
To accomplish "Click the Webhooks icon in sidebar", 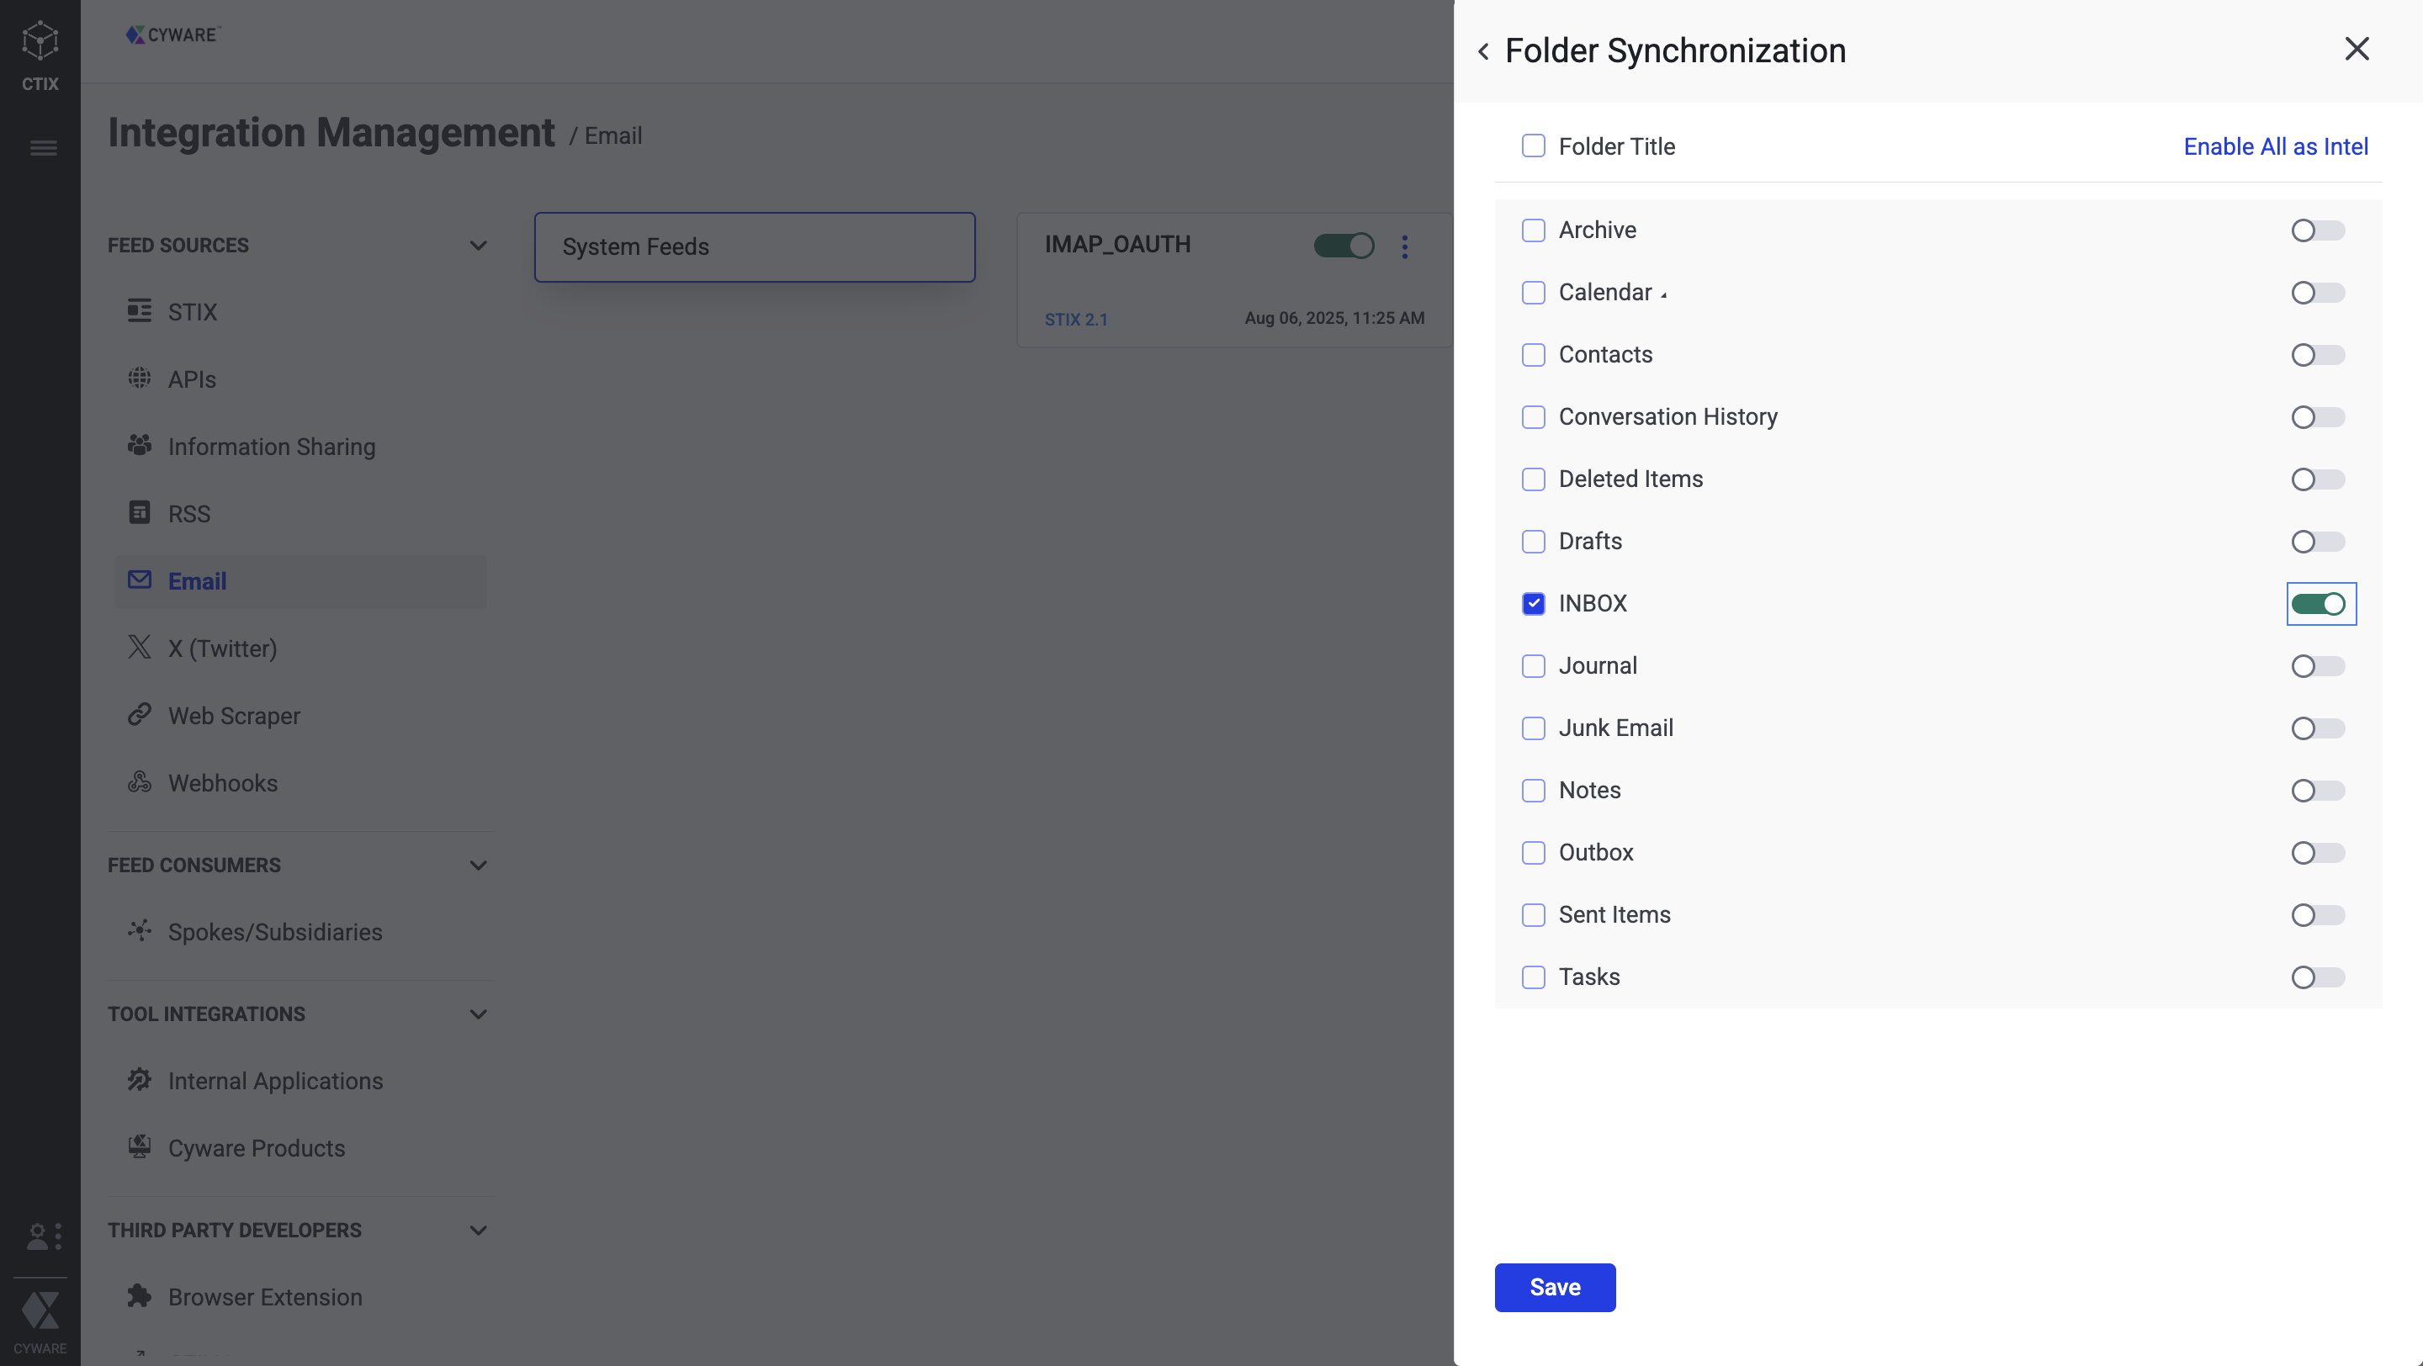I will (139, 782).
